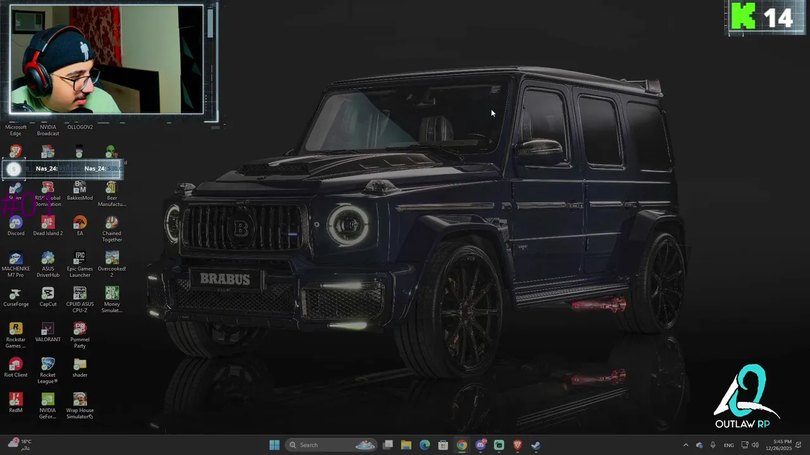Launch the Epic Games Launcher shortcut
Viewport: 810px width, 455px height.
pos(80,265)
